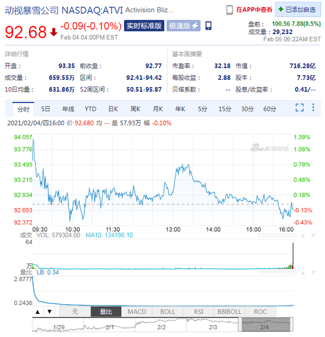The height and width of the screenshot is (337, 325).
Task: Click the down arrow beside the 量比 panel
Action: (x=313, y=272)
